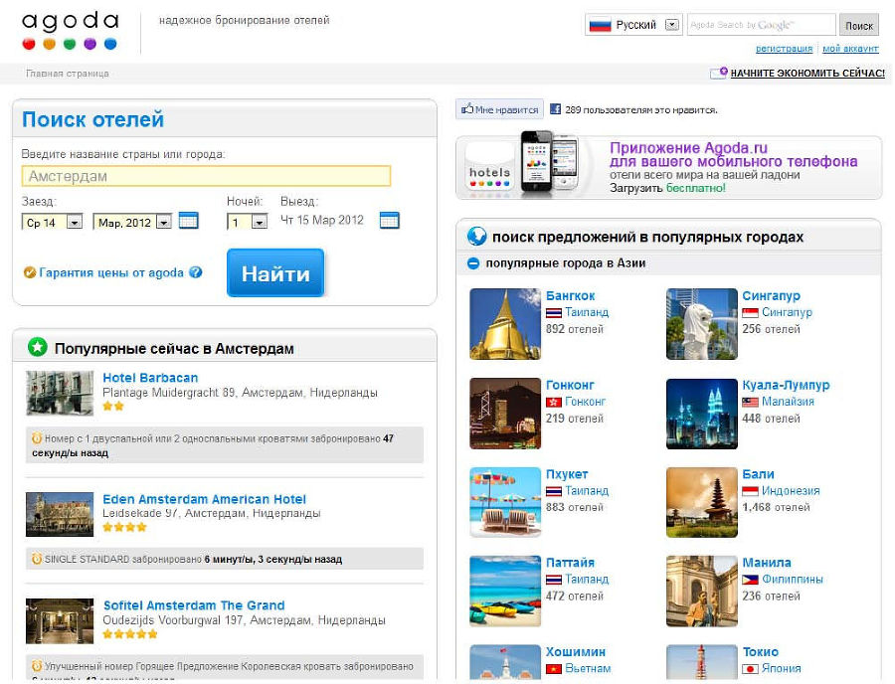Click the Agoda logo

(x=70, y=31)
